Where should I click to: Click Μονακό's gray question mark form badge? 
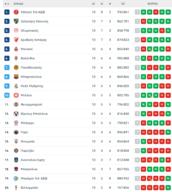pos(137,49)
